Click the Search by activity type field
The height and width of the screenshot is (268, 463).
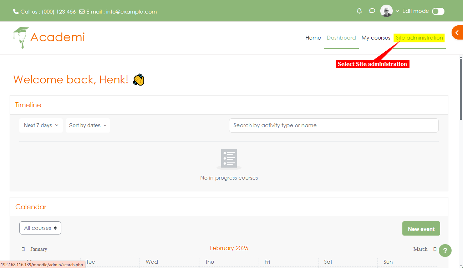(334, 125)
